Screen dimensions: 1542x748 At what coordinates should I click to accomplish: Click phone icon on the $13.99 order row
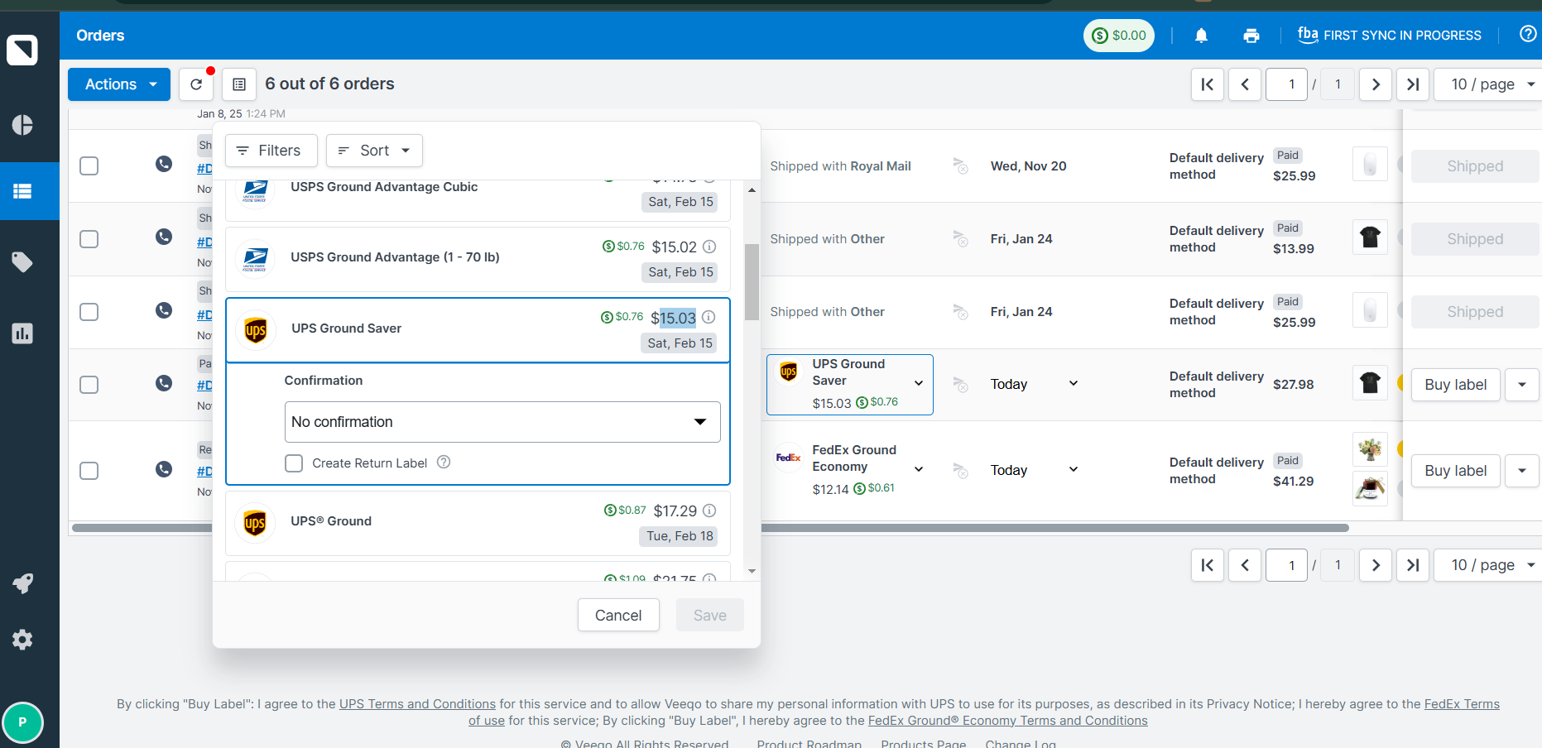[x=164, y=237]
